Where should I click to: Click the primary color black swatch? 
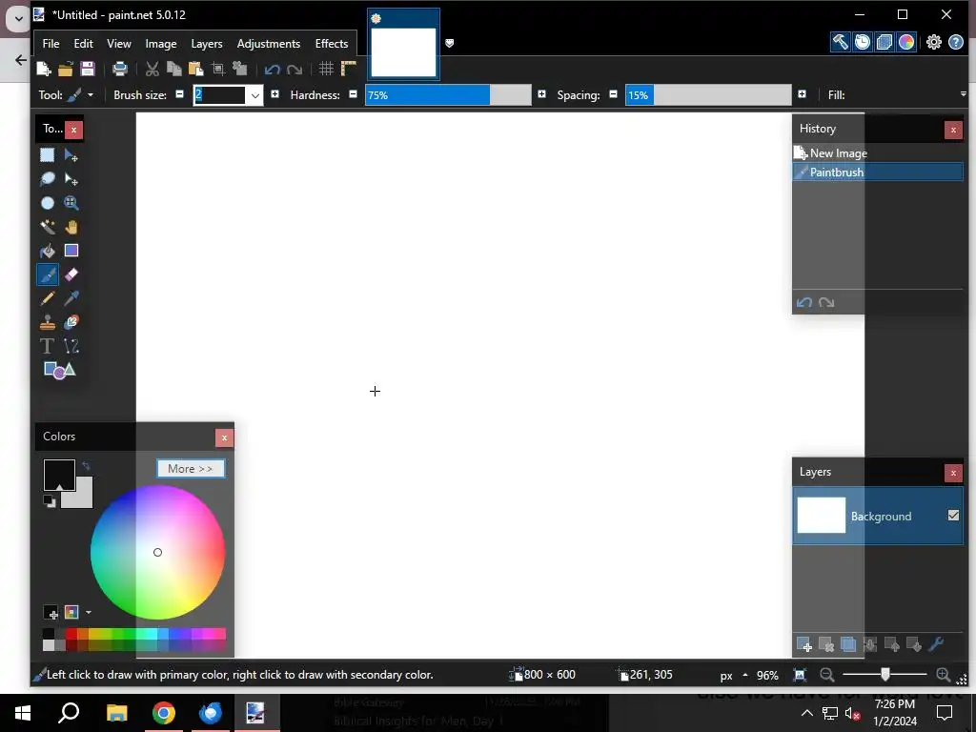(x=59, y=476)
